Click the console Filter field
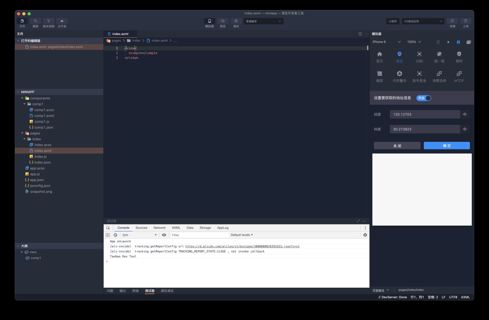This screenshot has width=489, height=320. click(x=200, y=235)
